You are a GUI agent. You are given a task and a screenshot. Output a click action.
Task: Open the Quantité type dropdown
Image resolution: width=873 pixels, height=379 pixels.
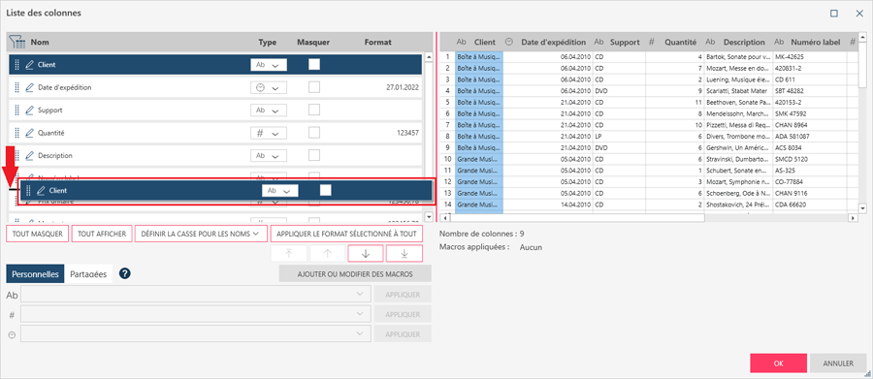click(x=269, y=134)
